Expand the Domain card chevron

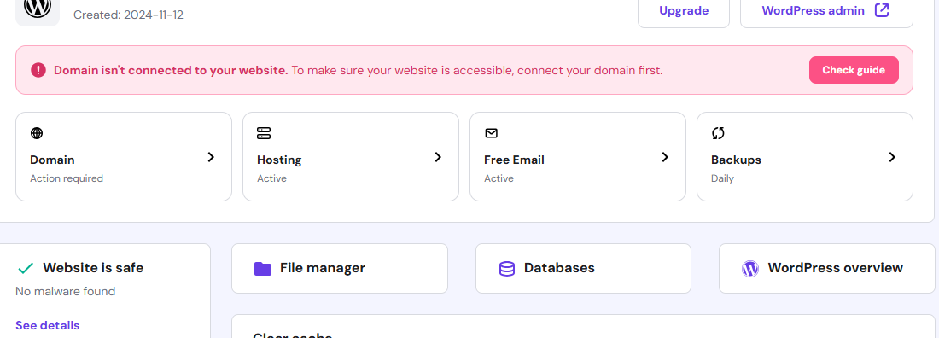coord(211,157)
